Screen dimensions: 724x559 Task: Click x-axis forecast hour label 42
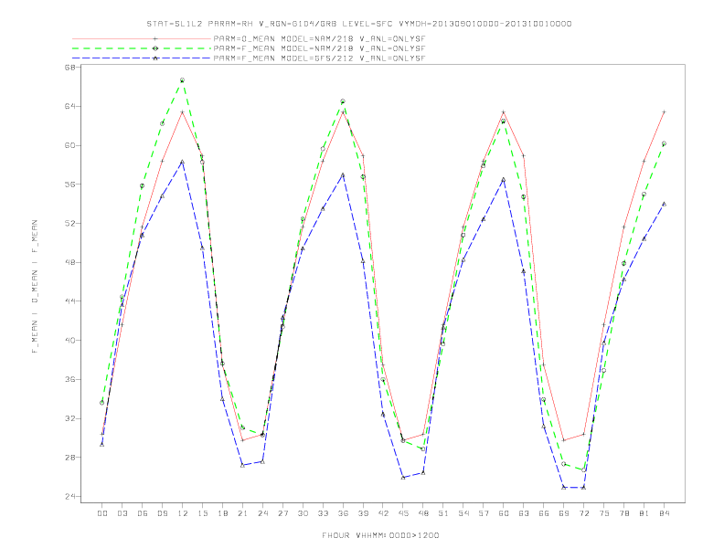coord(383,513)
